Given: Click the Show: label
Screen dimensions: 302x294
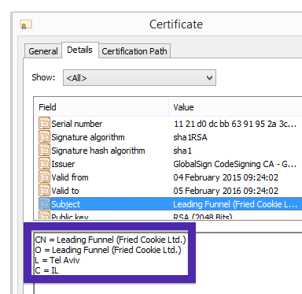Looking at the screenshot, I should (x=43, y=77).
